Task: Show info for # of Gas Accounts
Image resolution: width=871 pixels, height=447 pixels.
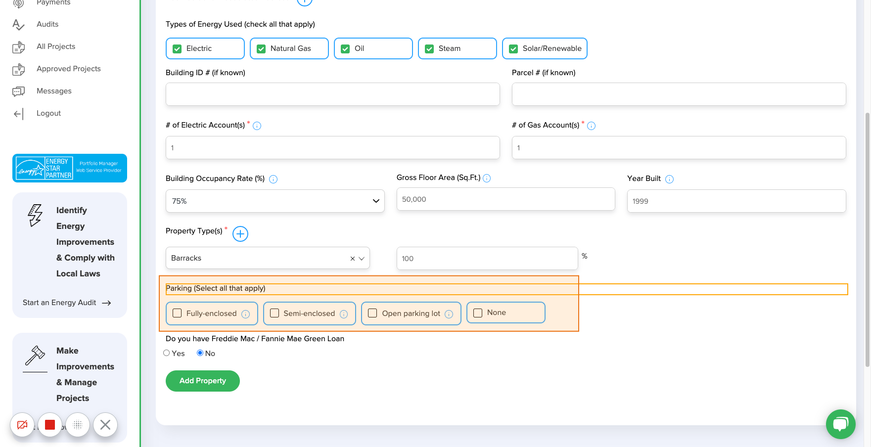Action: click(x=592, y=126)
